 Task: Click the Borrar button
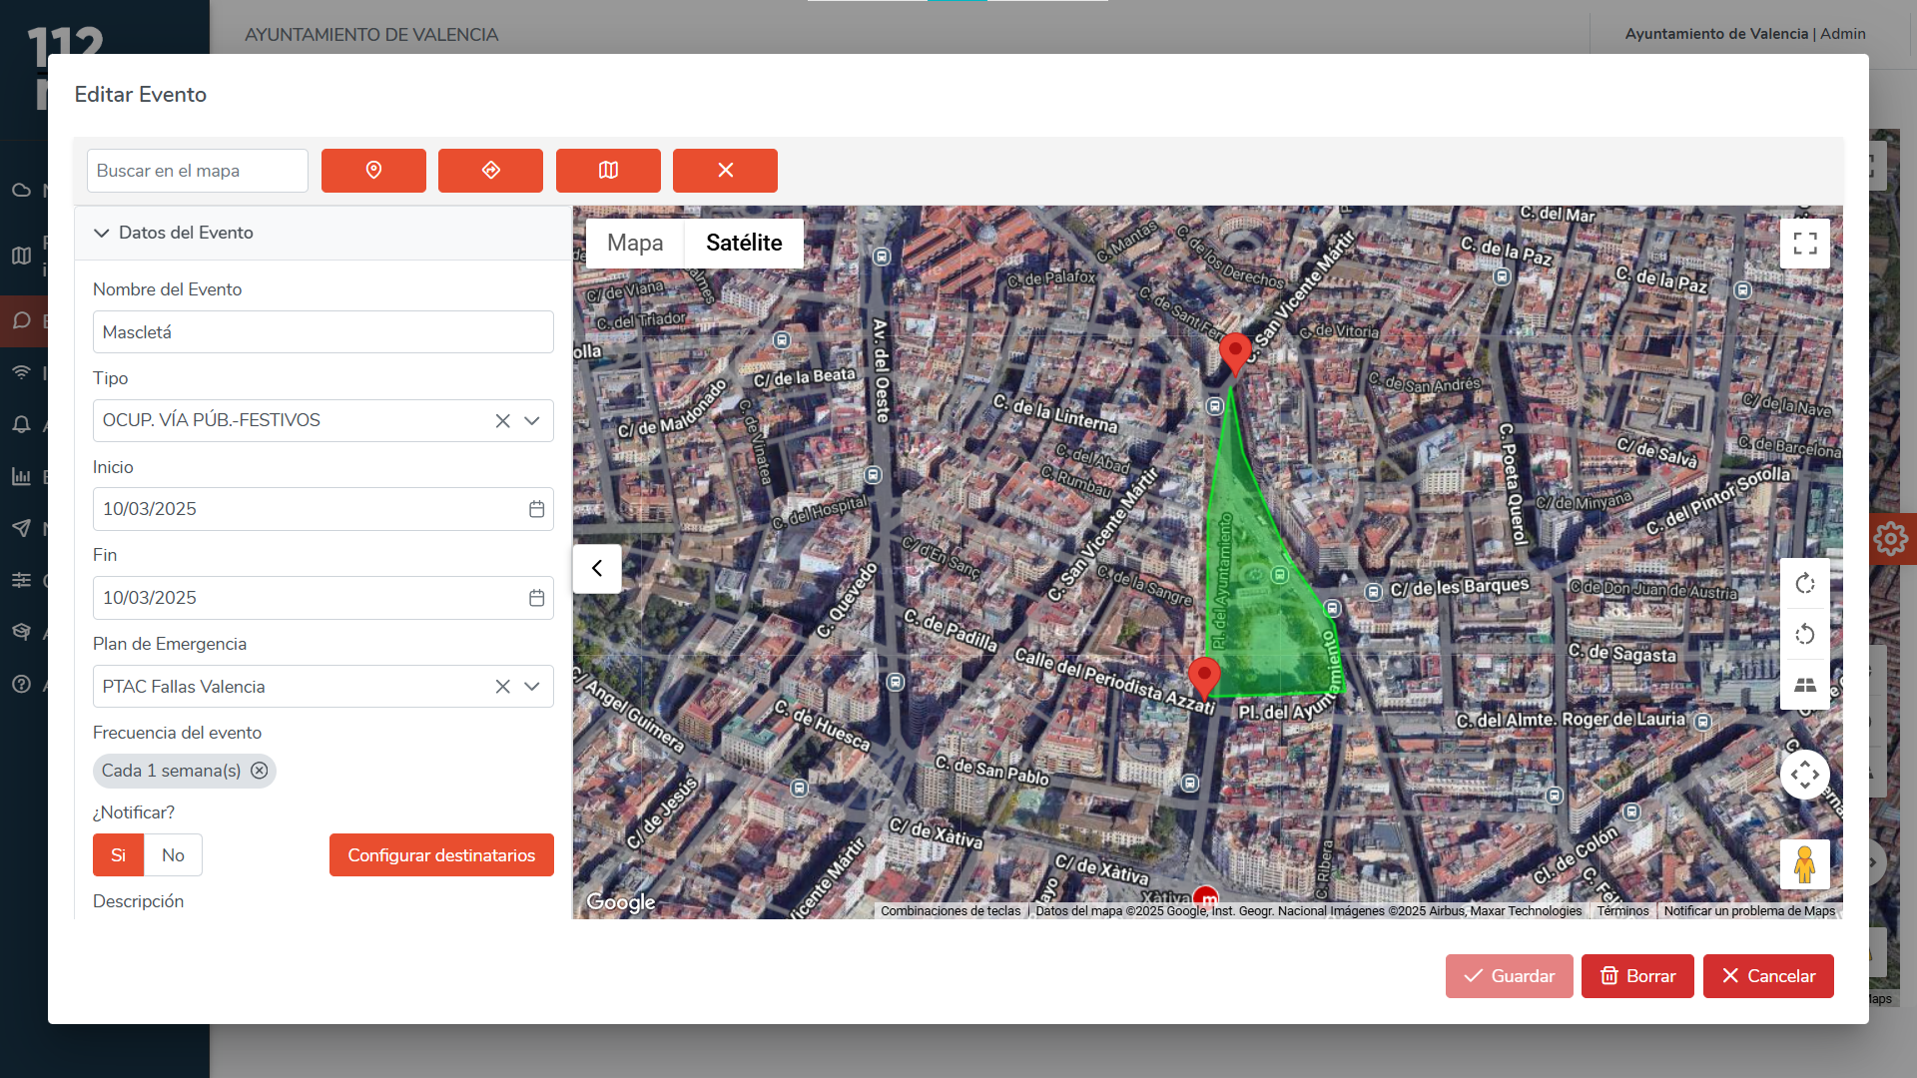[1637, 976]
